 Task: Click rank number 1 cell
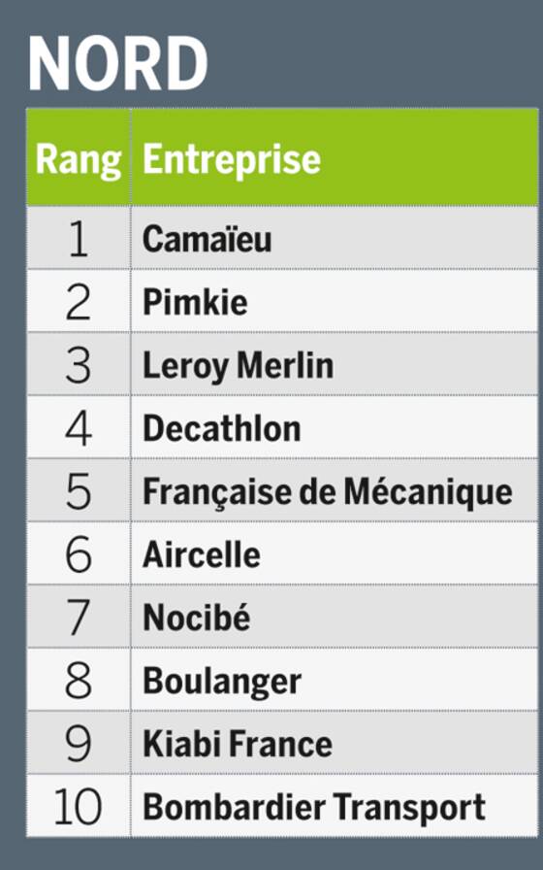[x=79, y=239]
